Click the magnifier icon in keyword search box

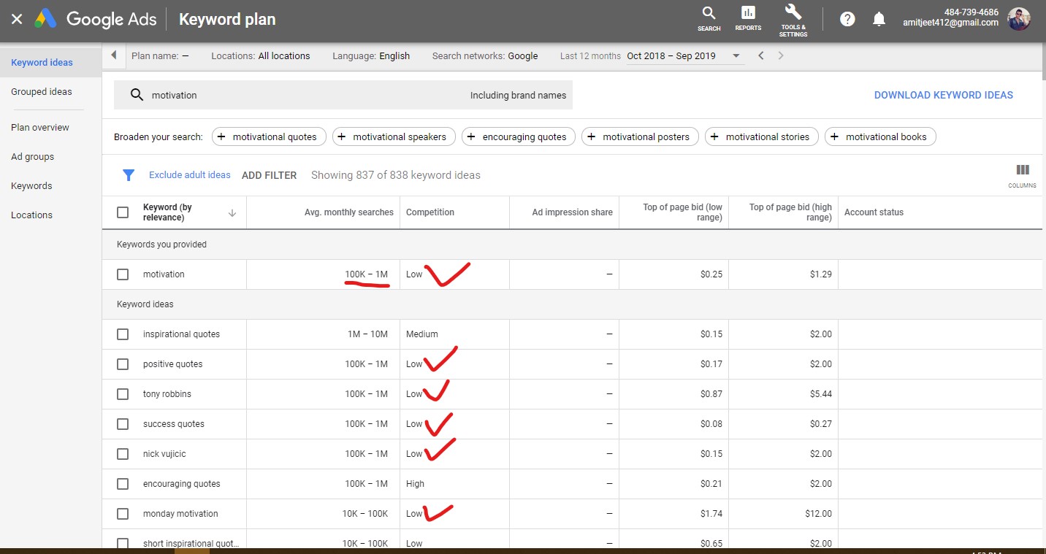tap(136, 95)
